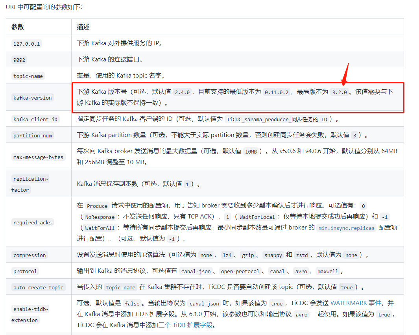
Task: Click the 3.2.0 highest version value
Action: (x=340, y=92)
